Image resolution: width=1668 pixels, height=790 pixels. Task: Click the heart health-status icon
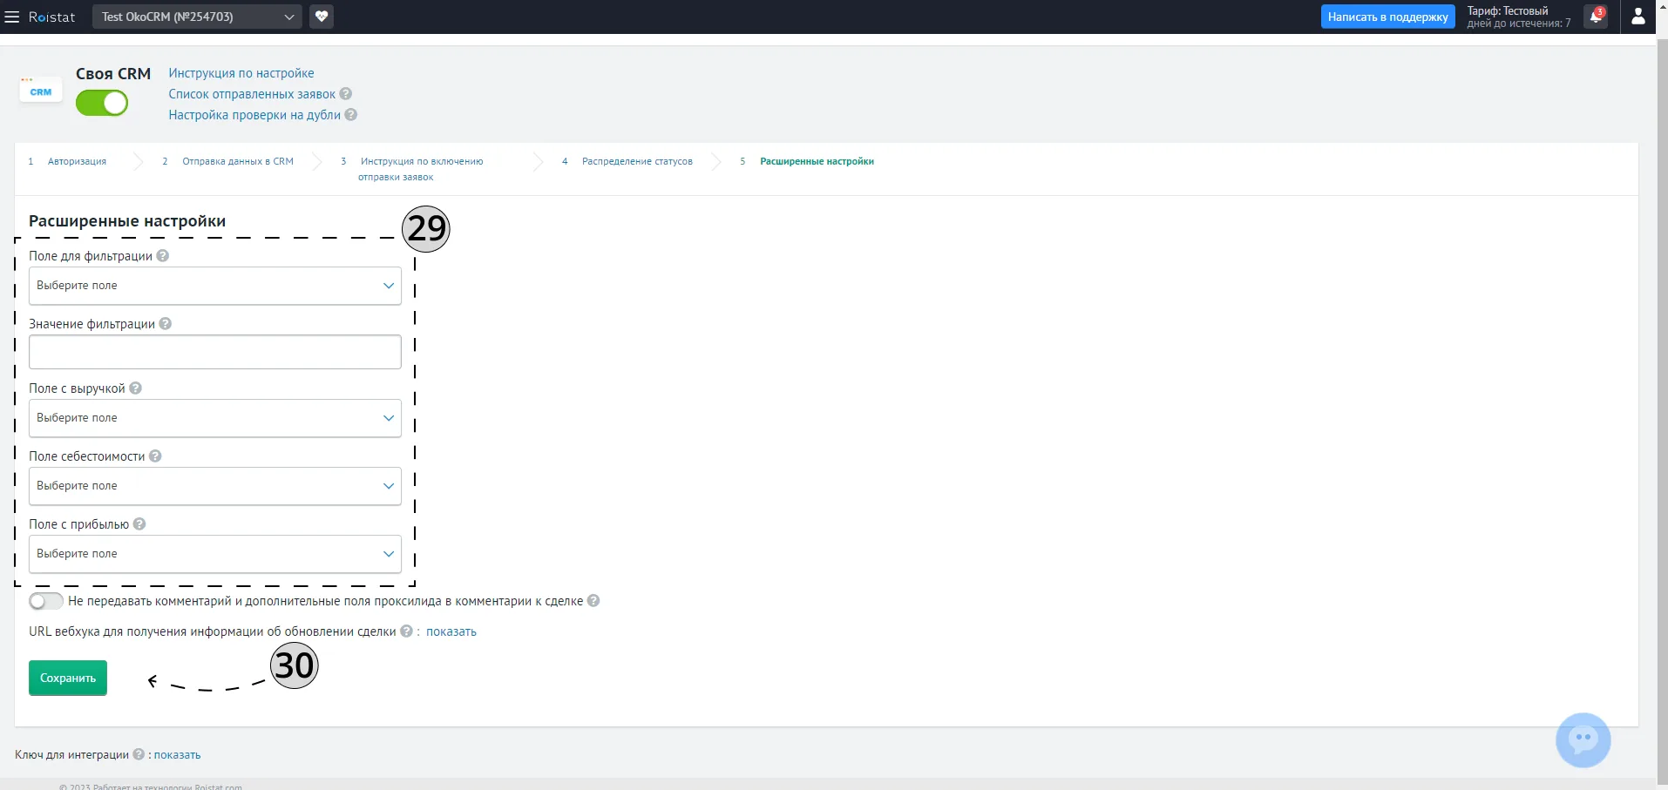[322, 17]
